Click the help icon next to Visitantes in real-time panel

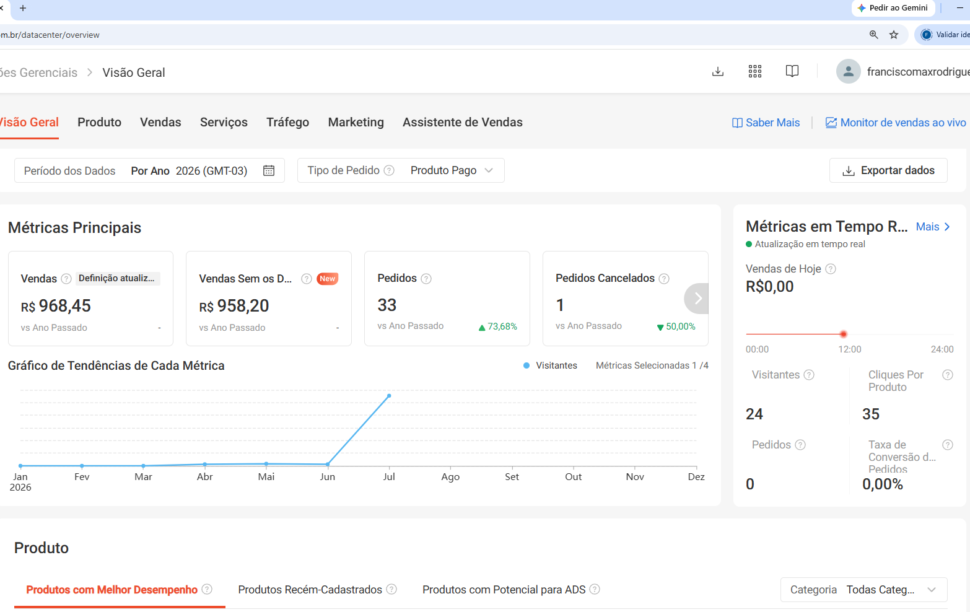click(809, 375)
